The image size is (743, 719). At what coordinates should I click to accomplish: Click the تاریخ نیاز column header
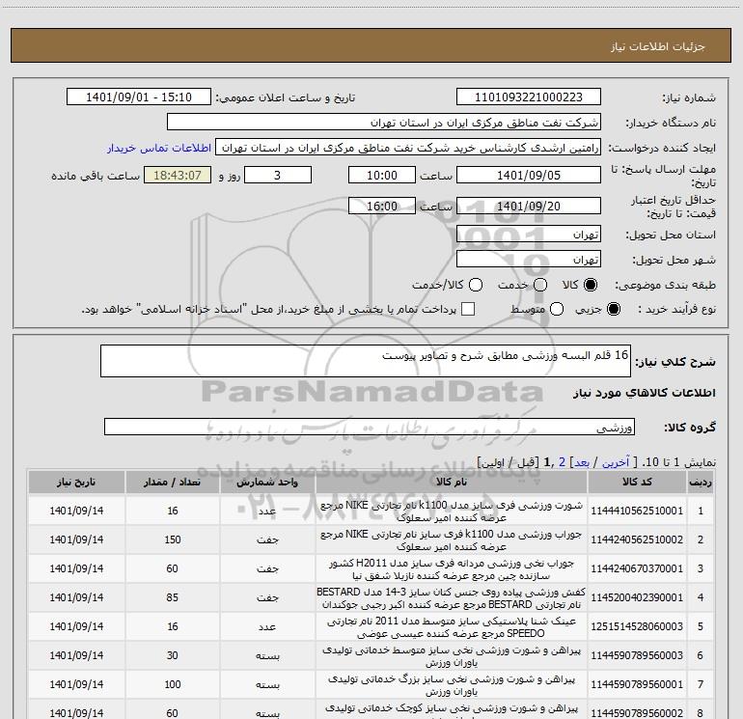click(x=76, y=483)
